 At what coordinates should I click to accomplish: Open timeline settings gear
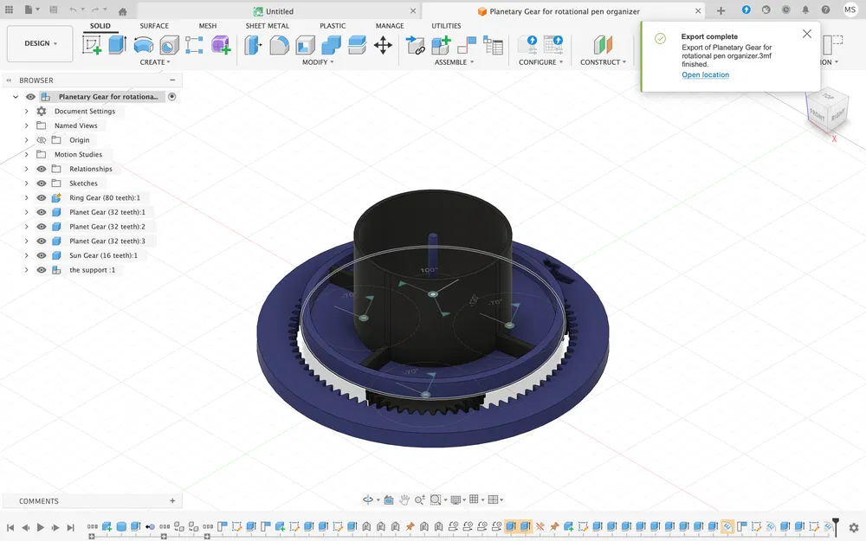pos(854,527)
